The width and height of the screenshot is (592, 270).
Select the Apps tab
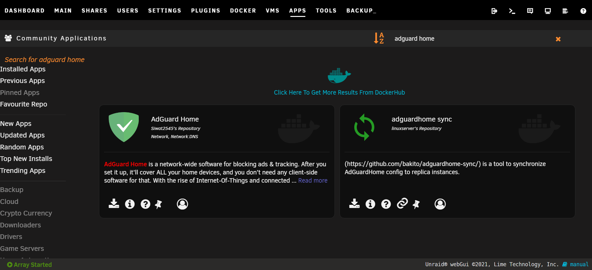[298, 11]
